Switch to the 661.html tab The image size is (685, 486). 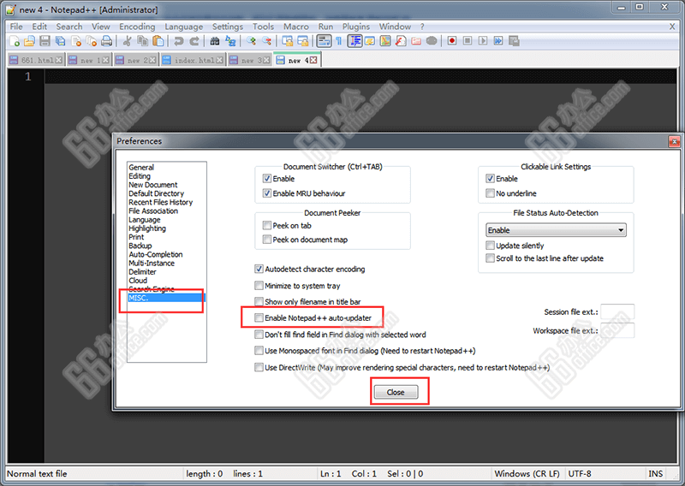[x=37, y=60]
